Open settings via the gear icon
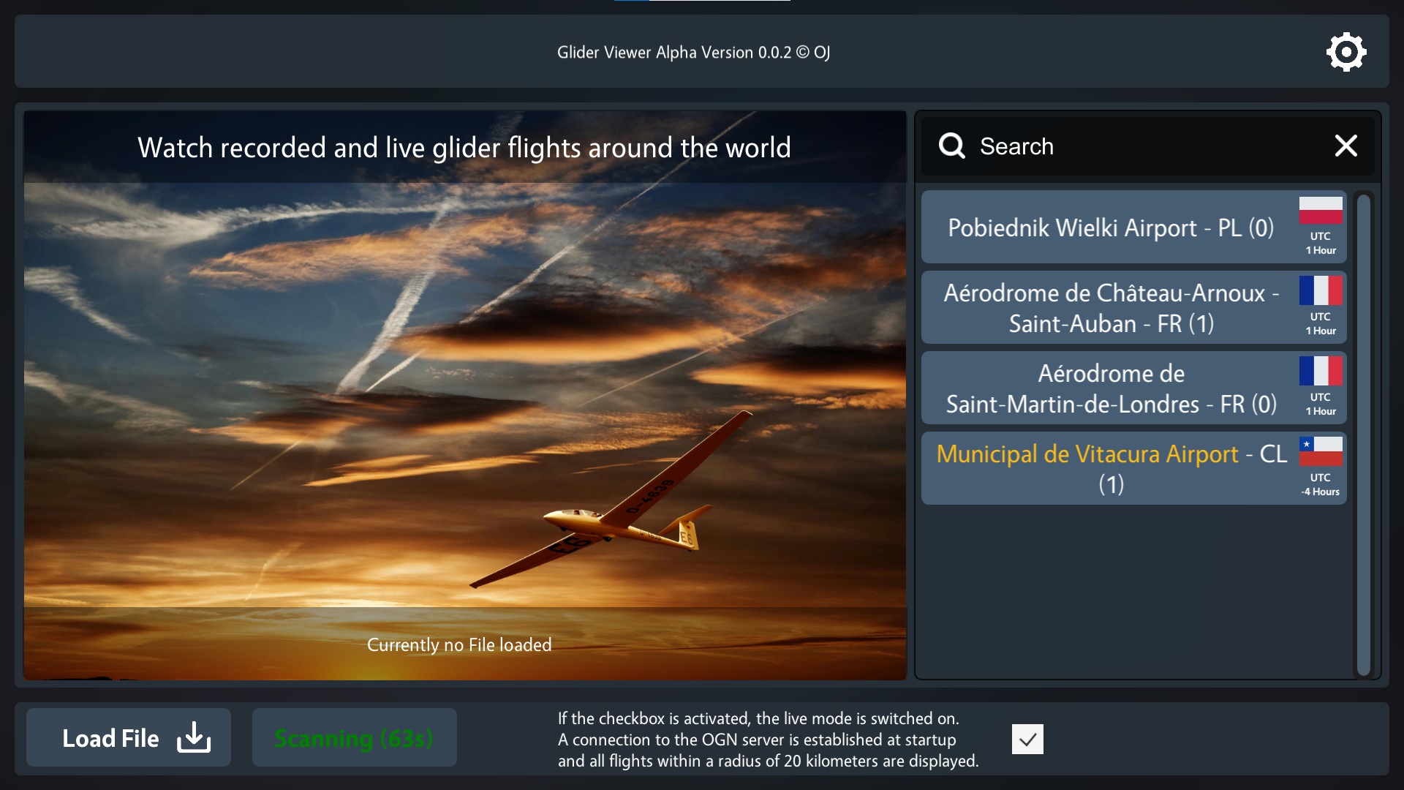1404x790 pixels. [1346, 52]
